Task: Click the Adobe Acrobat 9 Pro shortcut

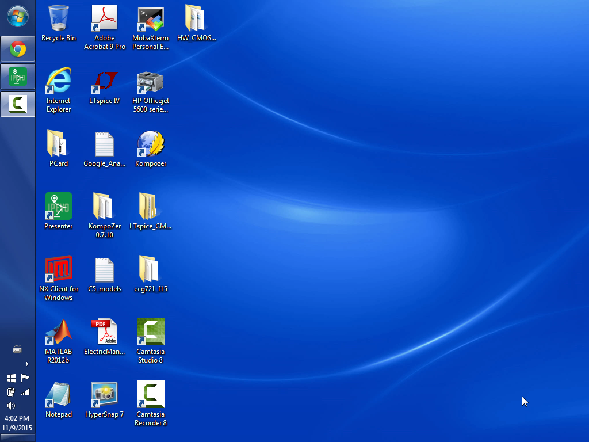Action: tap(105, 20)
